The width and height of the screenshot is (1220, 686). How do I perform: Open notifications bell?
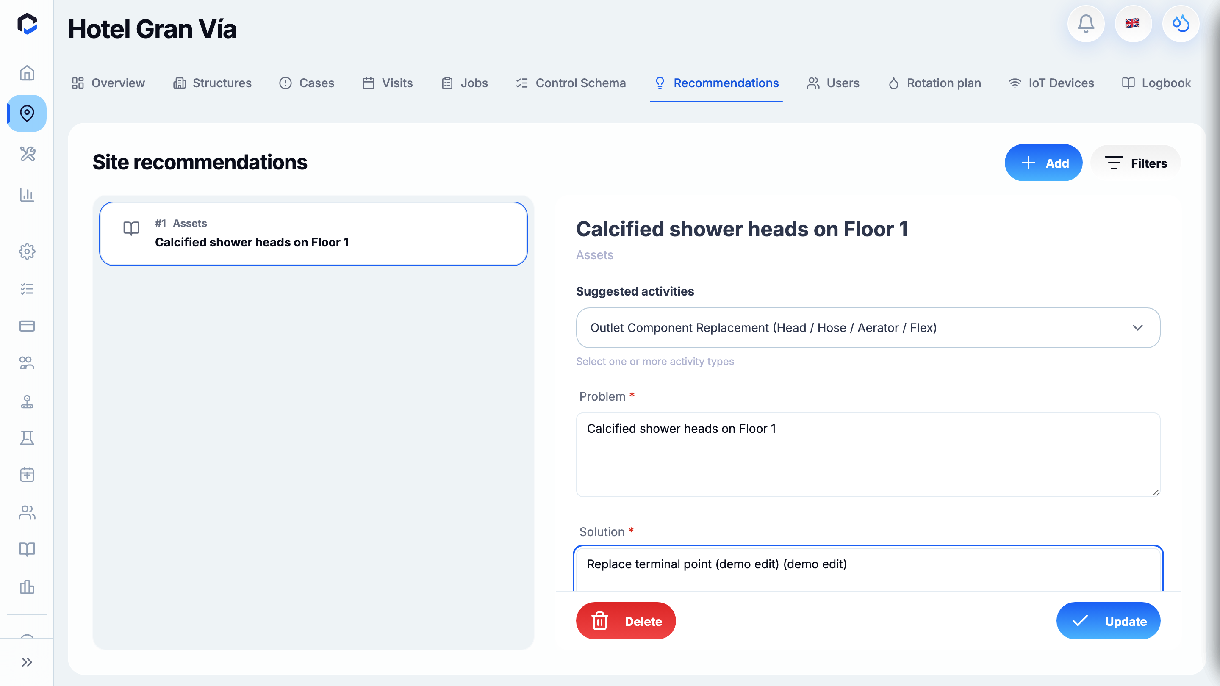pyautogui.click(x=1086, y=24)
